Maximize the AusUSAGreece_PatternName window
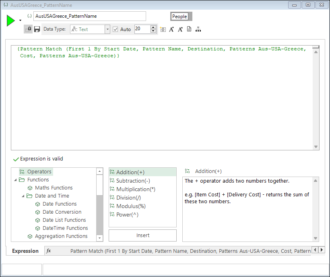The height and width of the screenshot is (277, 330). [308, 5]
